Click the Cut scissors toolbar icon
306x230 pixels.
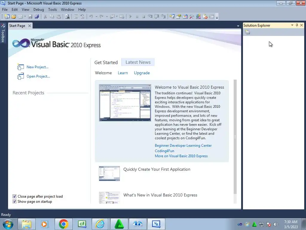(x=45, y=17)
